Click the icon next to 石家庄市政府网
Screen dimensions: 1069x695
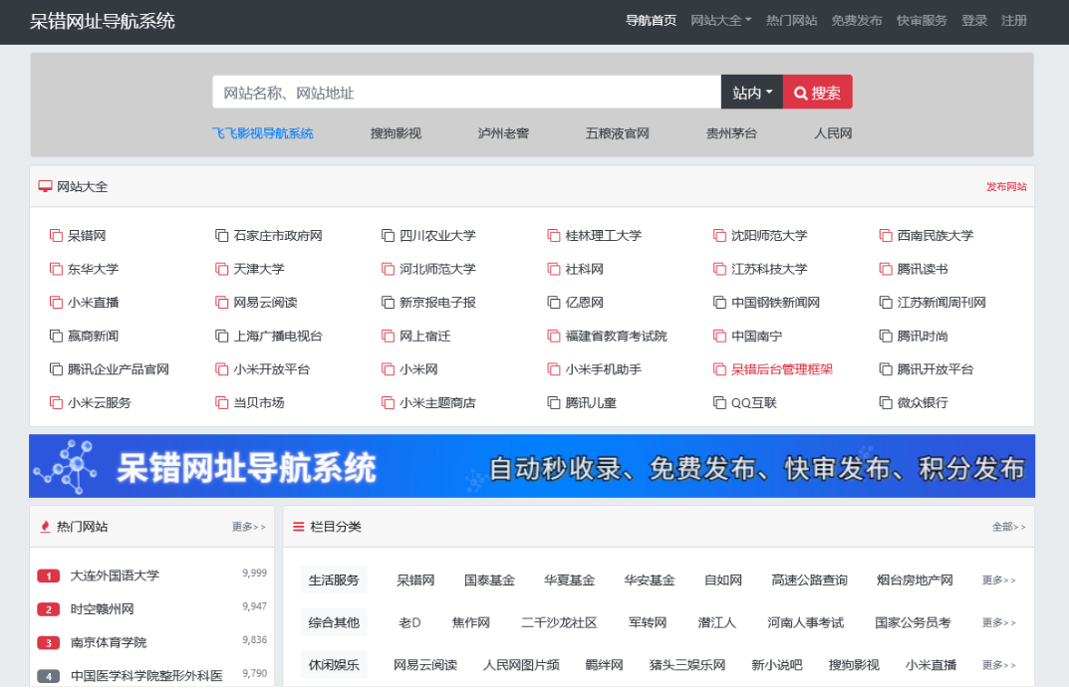pos(221,236)
